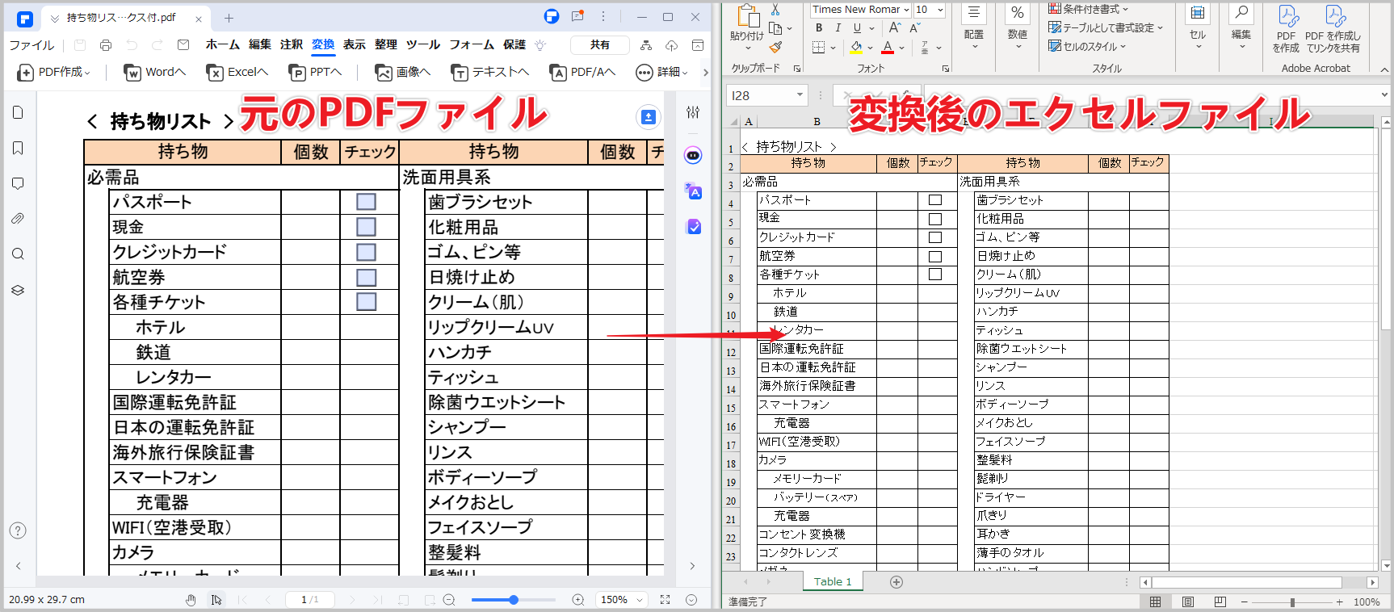1394x612 pixels.
Task: Switch to the 編集 tab in PDF editor
Action: (260, 45)
